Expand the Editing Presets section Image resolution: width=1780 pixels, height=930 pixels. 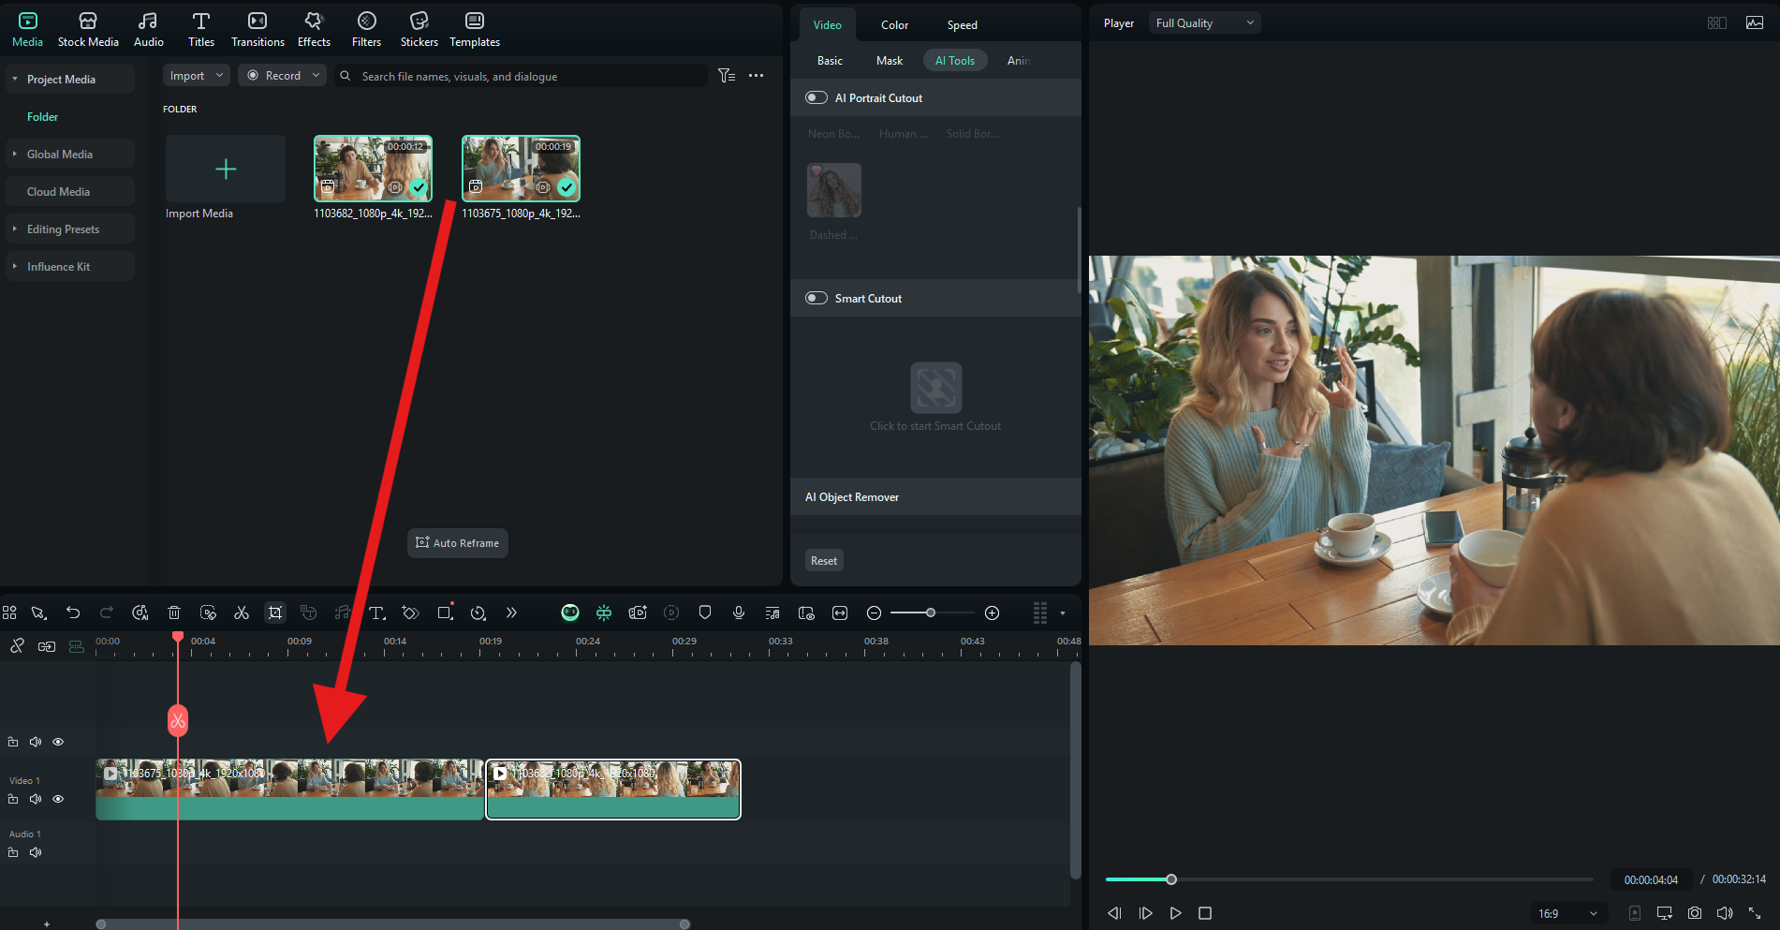pyautogui.click(x=15, y=229)
